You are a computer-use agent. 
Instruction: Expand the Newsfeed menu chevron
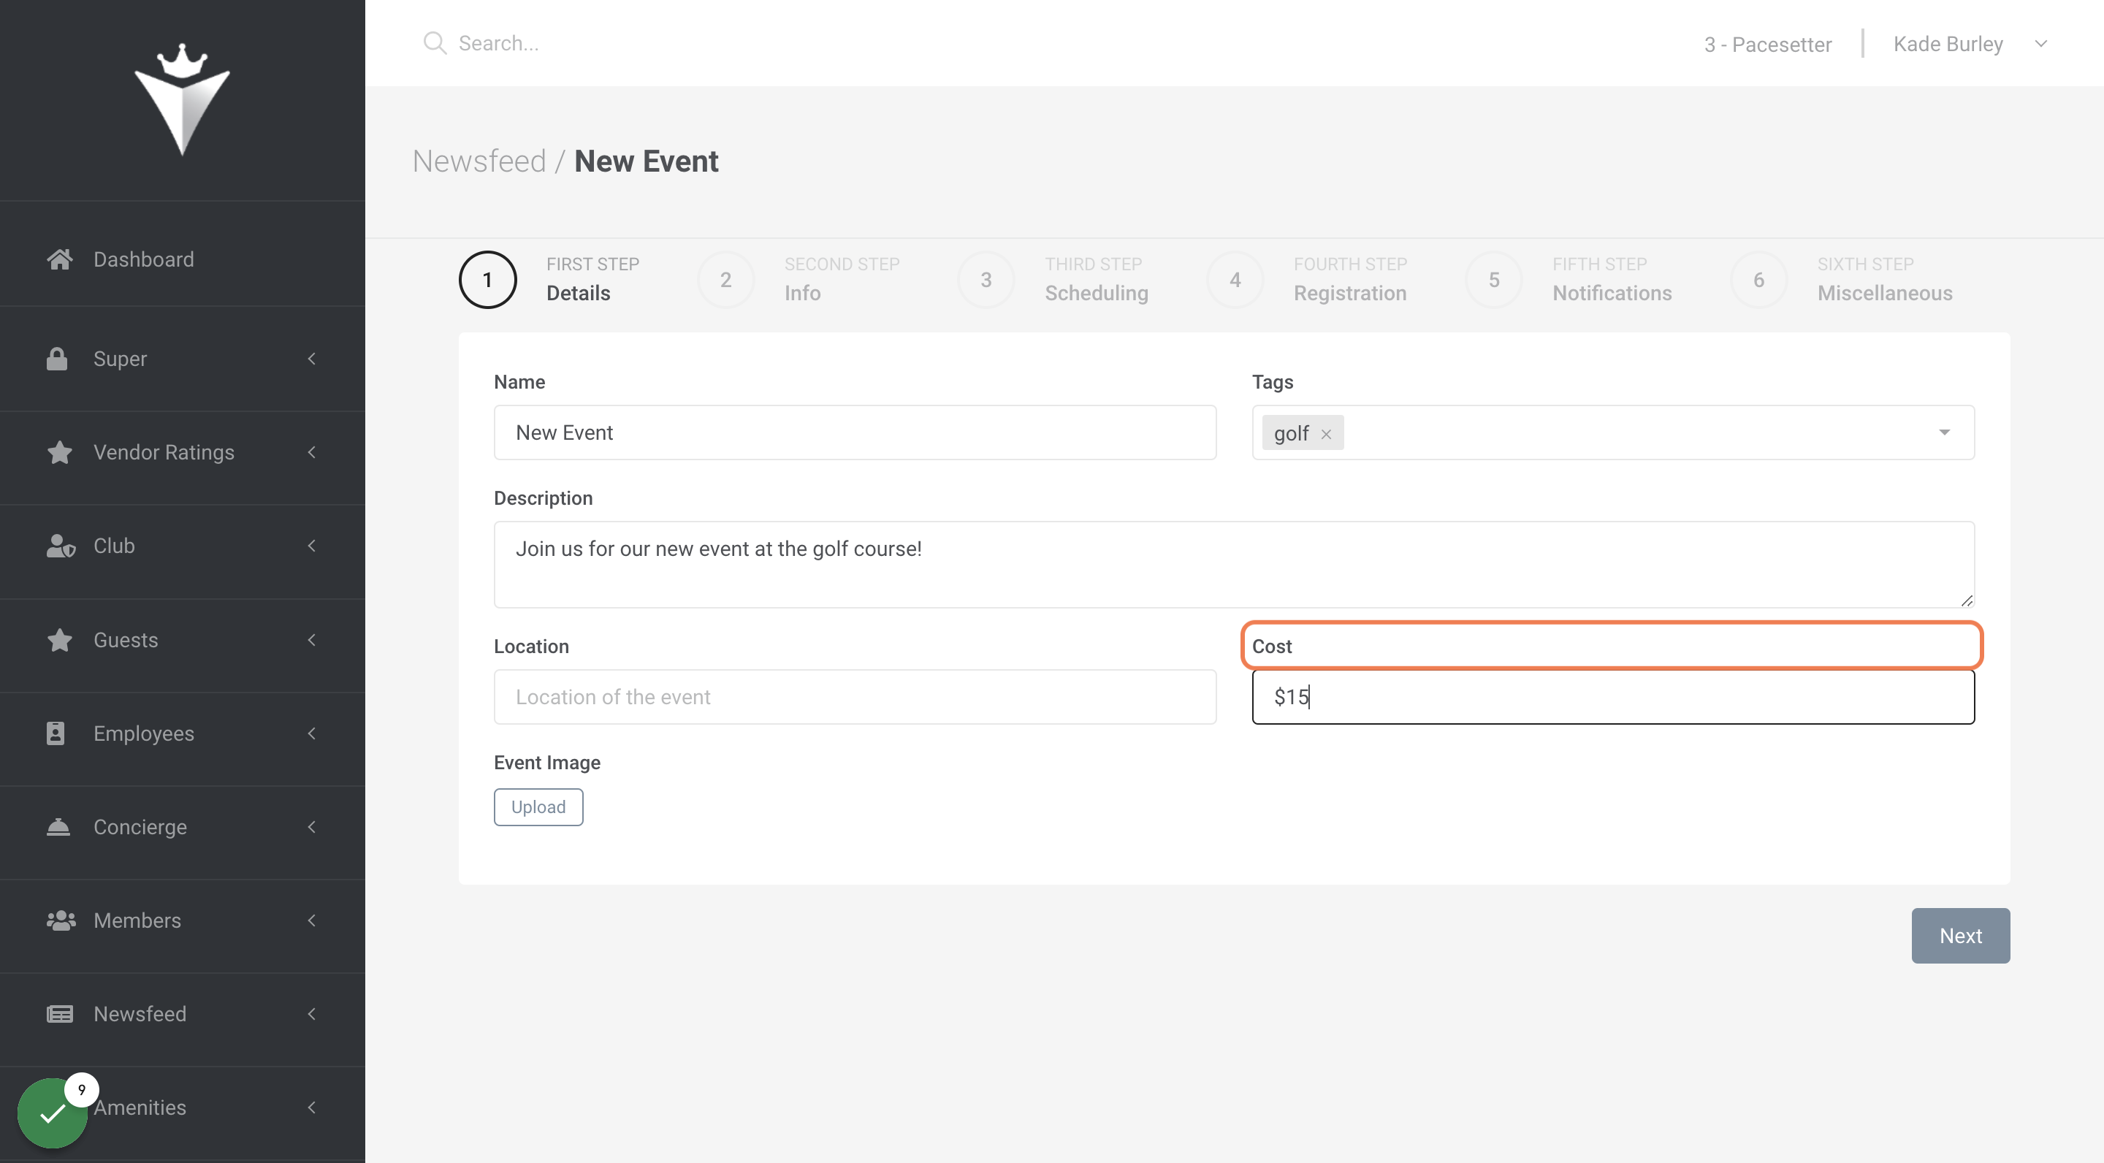click(311, 1013)
